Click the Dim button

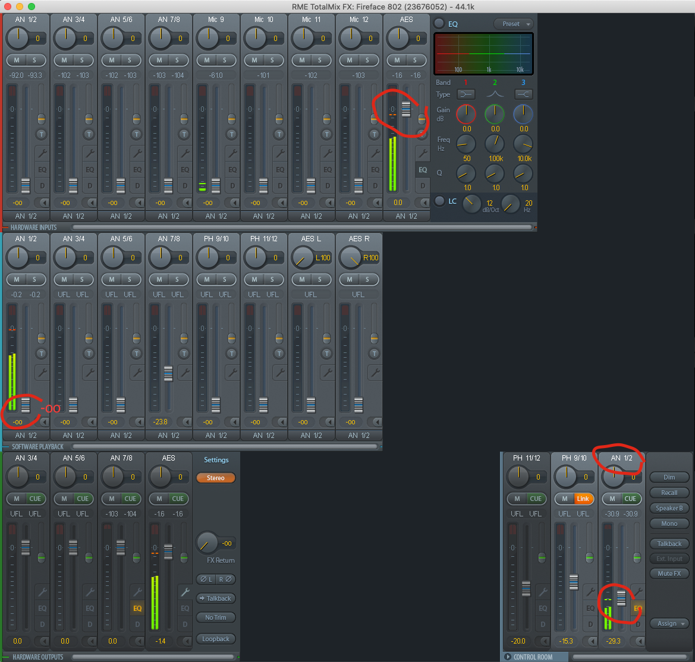(669, 477)
